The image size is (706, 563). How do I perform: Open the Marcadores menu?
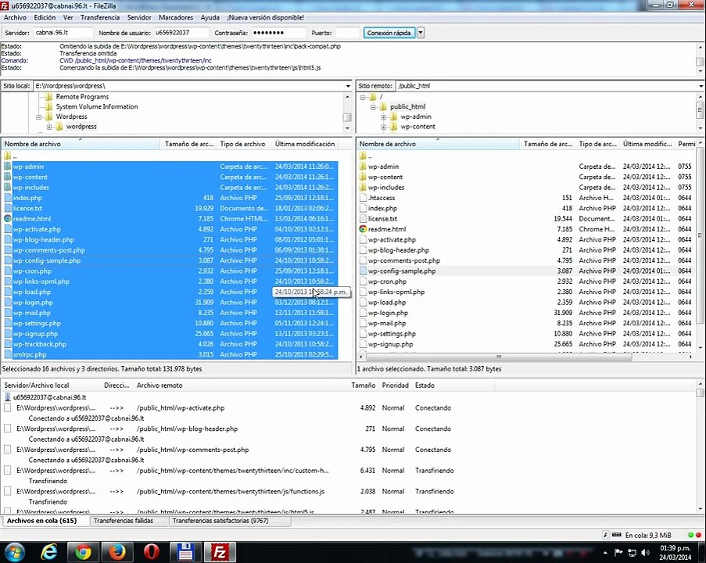176,17
